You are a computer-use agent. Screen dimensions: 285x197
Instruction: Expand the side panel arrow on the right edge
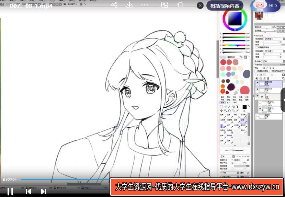(x=283, y=100)
